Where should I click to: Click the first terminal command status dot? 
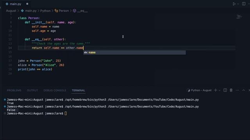tap(5, 100)
